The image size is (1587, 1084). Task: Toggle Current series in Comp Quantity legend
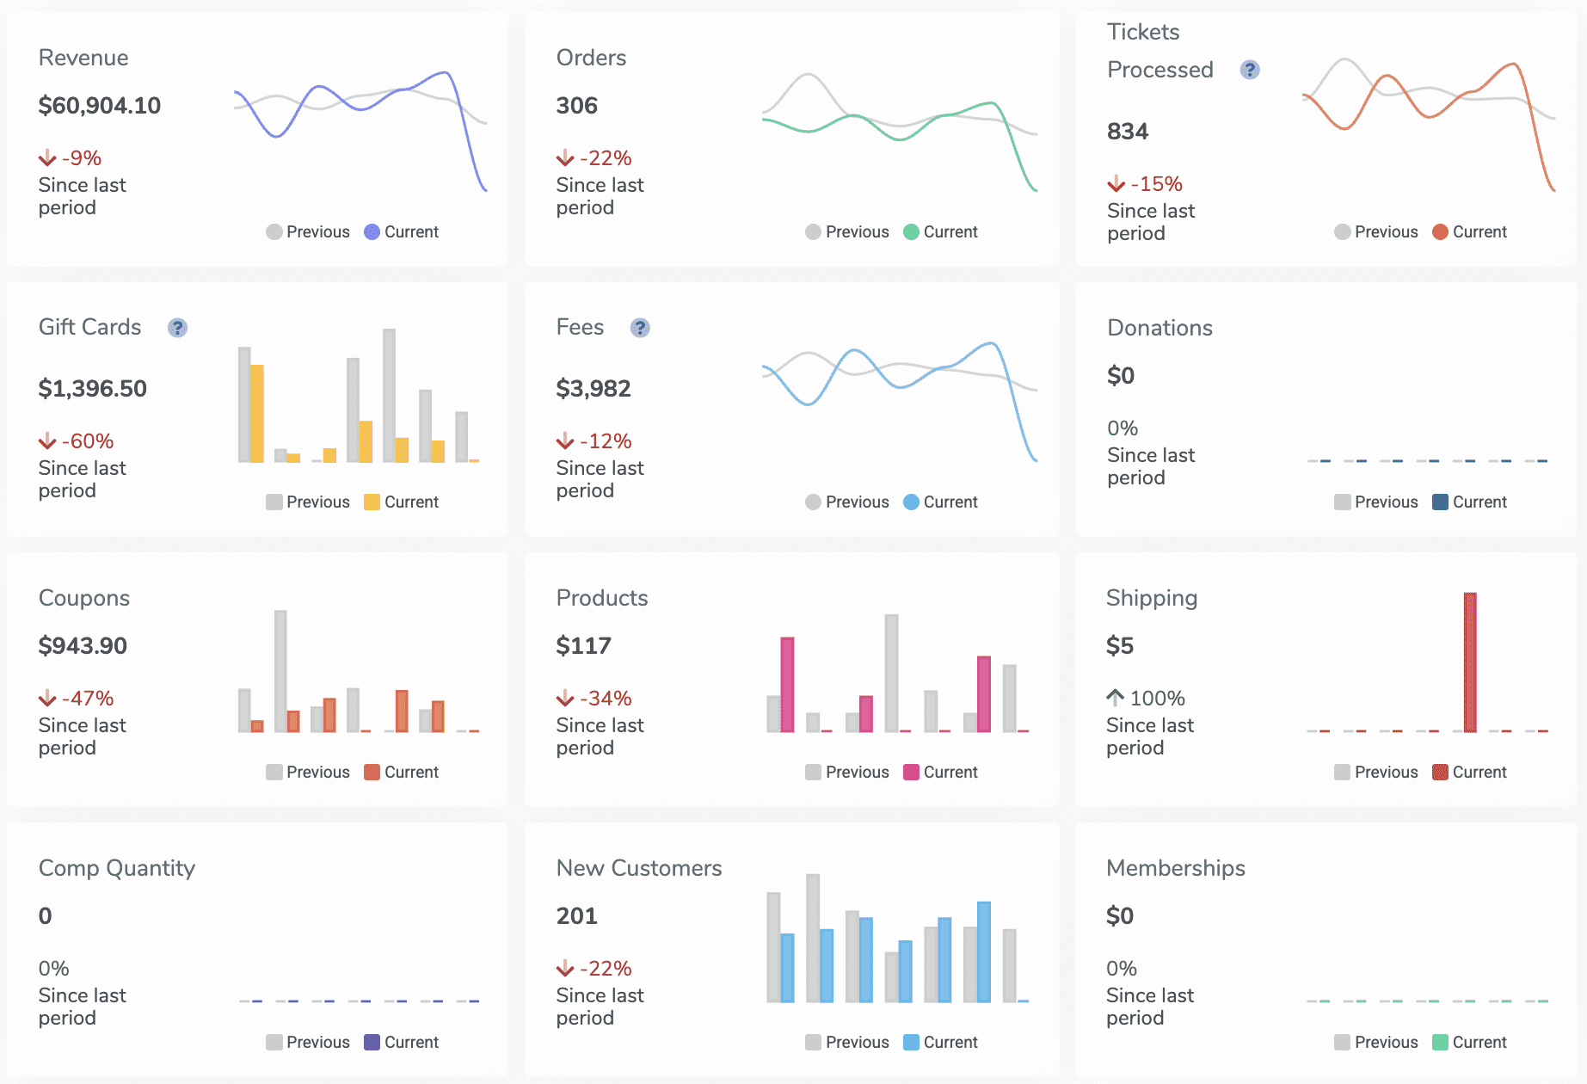pyautogui.click(x=402, y=1043)
